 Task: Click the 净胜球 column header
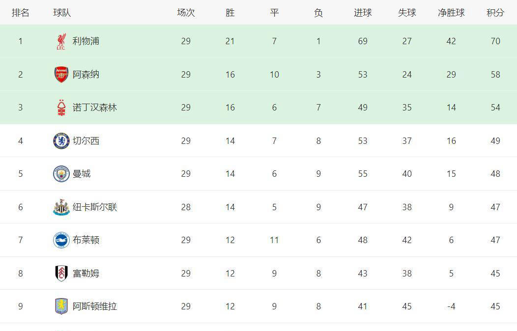[451, 13]
